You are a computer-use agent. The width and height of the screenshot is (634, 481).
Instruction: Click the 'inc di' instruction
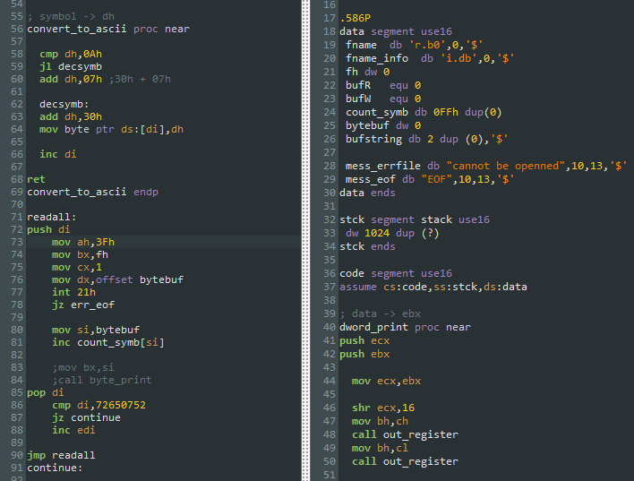click(x=58, y=155)
